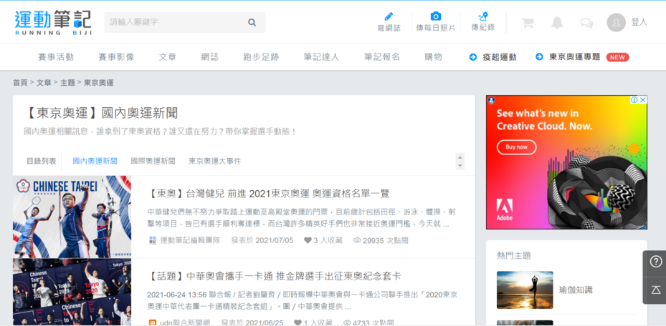
Task: Click the daily photo camera icon
Action: click(436, 16)
